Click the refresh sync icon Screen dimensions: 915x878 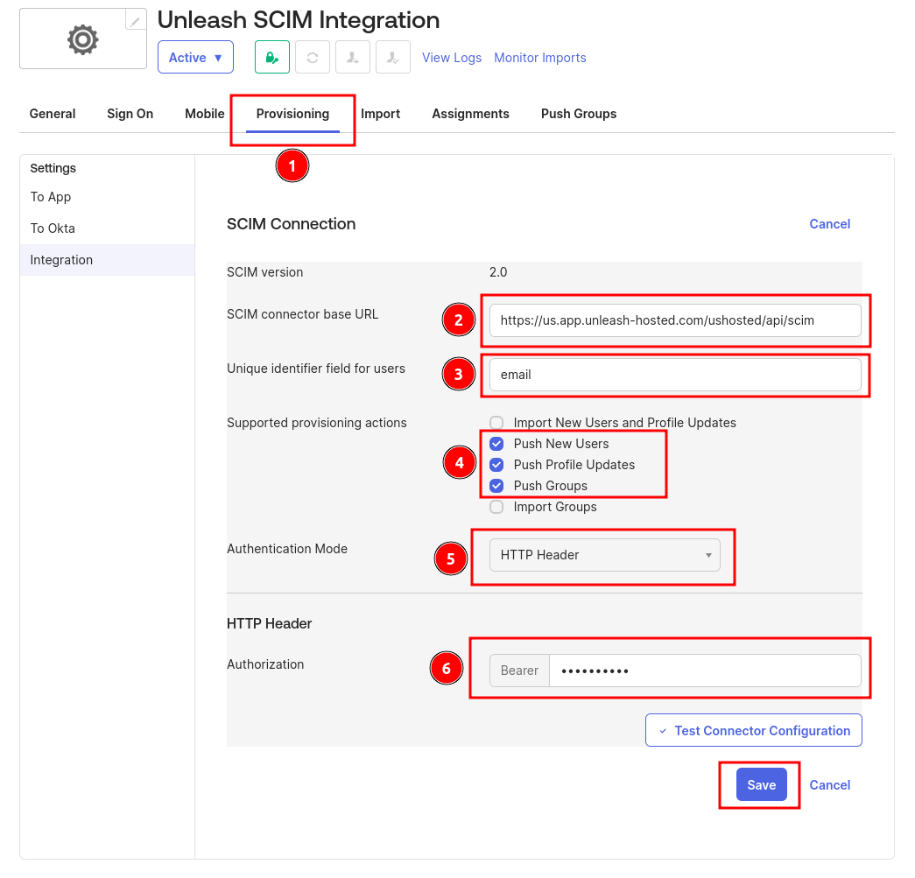click(x=312, y=56)
